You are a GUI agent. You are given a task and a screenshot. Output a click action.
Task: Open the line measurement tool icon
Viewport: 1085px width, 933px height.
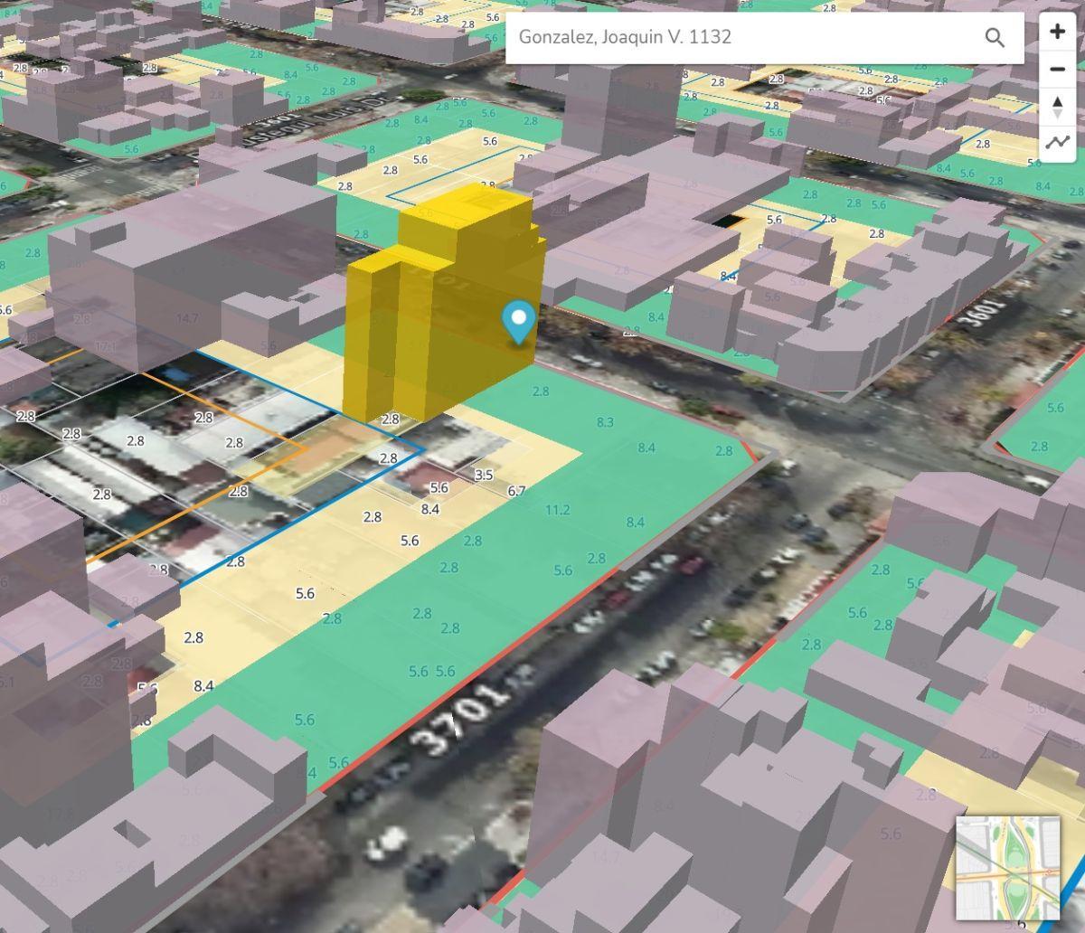coord(1057,143)
